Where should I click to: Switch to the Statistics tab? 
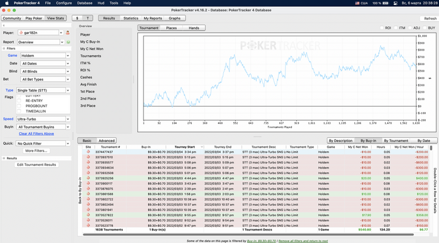(x=130, y=18)
